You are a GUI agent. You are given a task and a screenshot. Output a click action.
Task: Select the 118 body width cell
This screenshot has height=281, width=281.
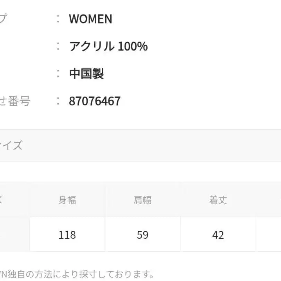(67, 235)
